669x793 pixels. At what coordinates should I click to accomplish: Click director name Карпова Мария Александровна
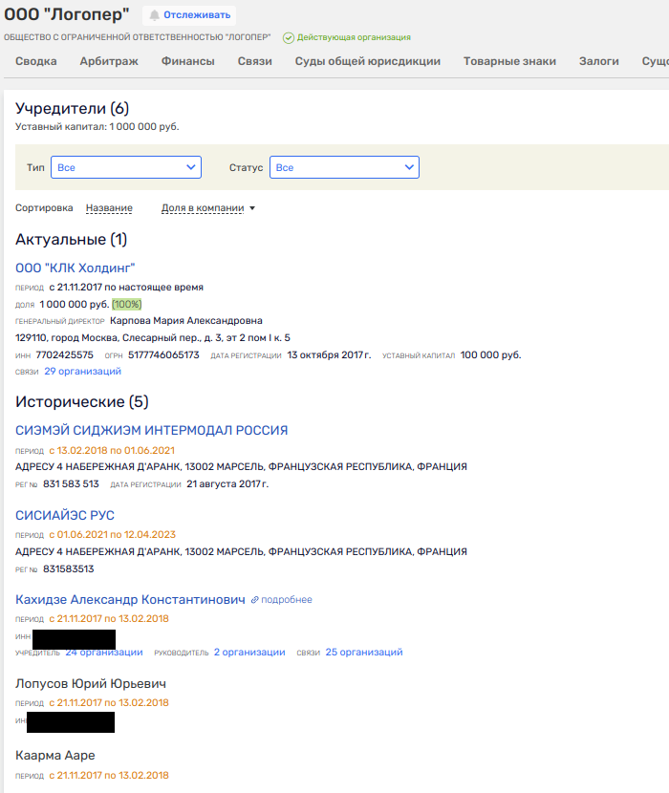pos(185,321)
